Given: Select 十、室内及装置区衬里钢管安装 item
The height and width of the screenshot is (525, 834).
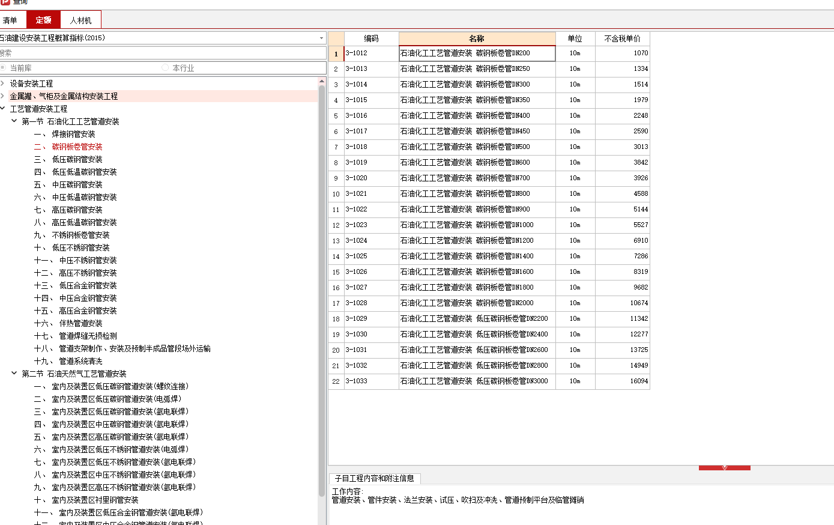Looking at the screenshot, I should [86, 500].
